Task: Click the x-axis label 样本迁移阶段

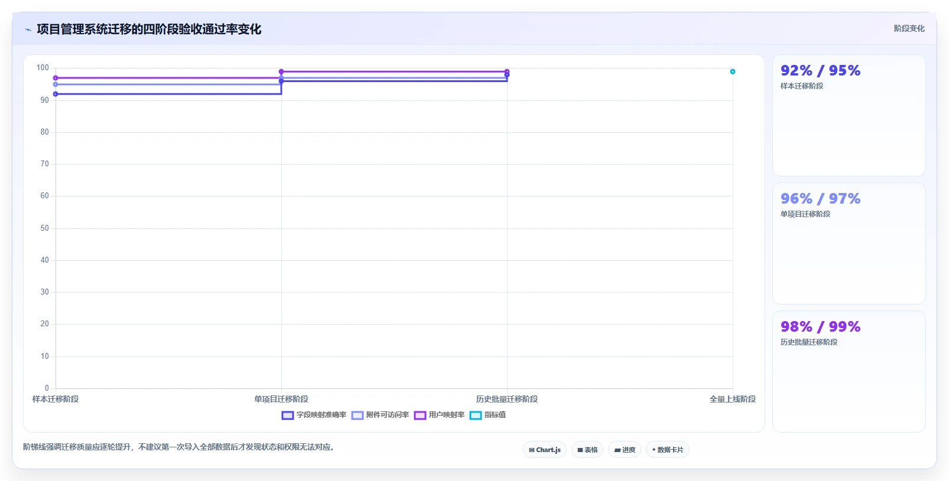Action: (x=56, y=399)
